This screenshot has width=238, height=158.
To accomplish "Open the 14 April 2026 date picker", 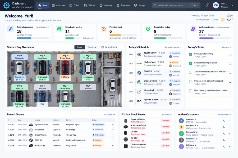I will 111,47.
